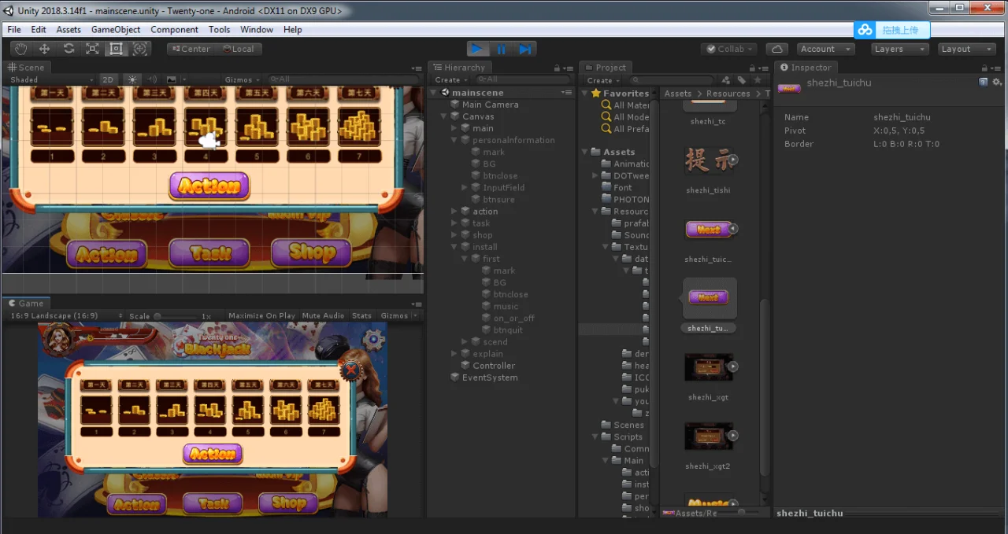Open the GameObject menu
Image resolution: width=1008 pixels, height=534 pixels.
pyautogui.click(x=116, y=29)
